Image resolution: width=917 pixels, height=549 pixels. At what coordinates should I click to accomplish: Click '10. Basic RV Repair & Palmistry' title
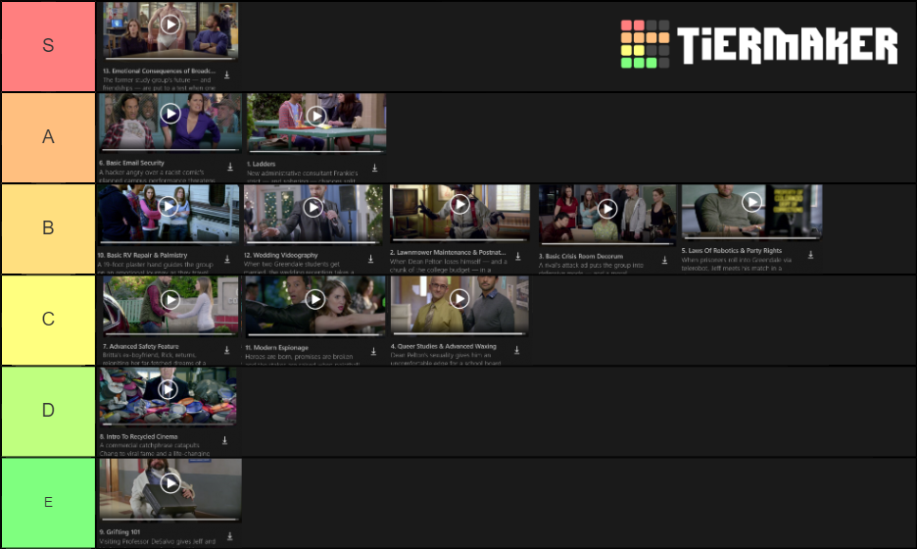pyautogui.click(x=142, y=255)
